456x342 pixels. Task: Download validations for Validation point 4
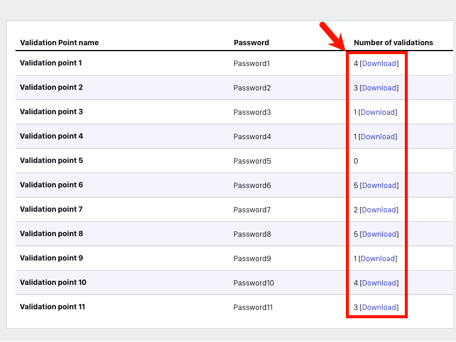tap(378, 137)
